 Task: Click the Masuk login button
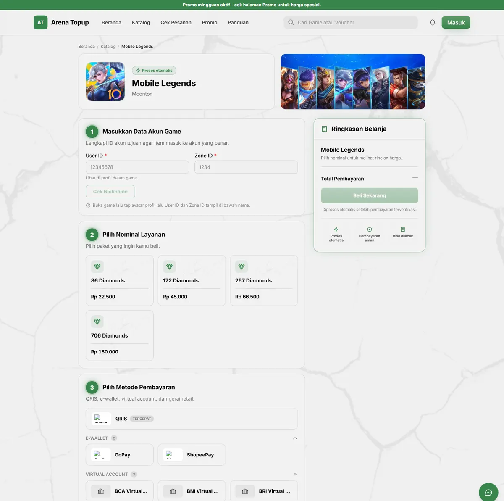[x=456, y=23]
